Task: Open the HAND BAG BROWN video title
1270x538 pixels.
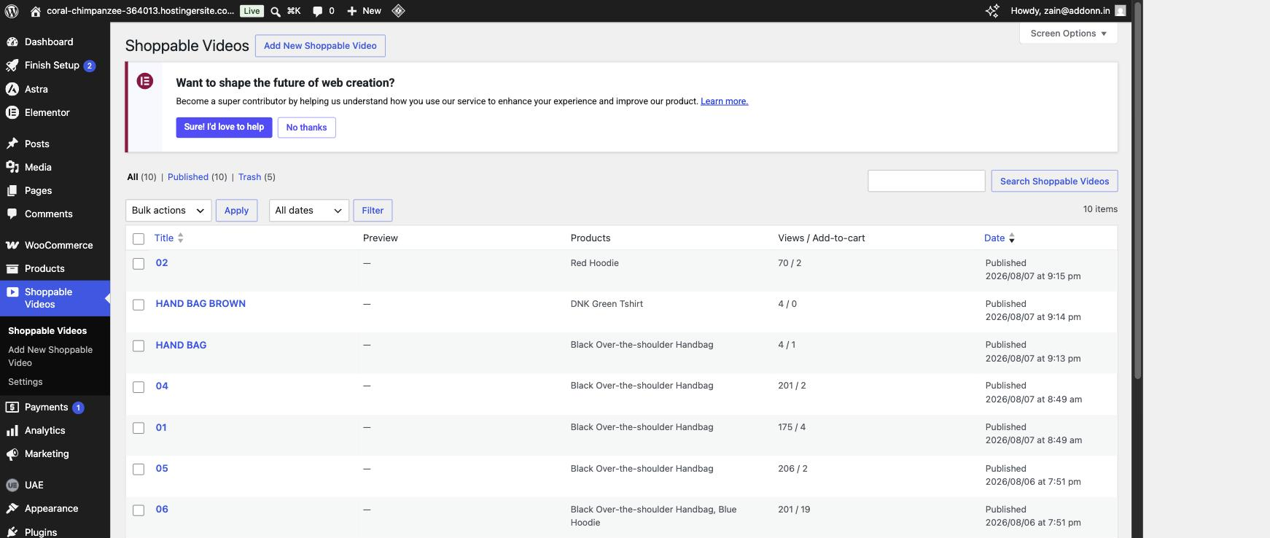Action: coord(200,303)
